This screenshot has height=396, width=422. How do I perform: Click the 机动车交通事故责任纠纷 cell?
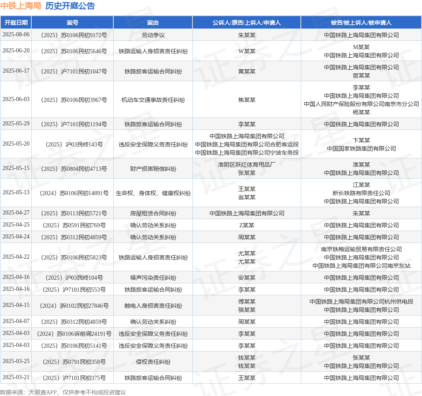(x=153, y=100)
